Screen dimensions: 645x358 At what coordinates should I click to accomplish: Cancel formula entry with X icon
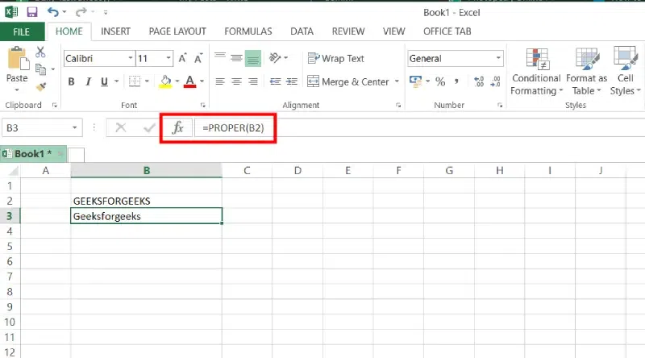[120, 127]
